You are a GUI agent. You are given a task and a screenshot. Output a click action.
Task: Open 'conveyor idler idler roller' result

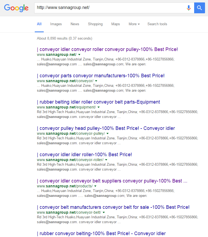pyautogui.click(x=84, y=155)
